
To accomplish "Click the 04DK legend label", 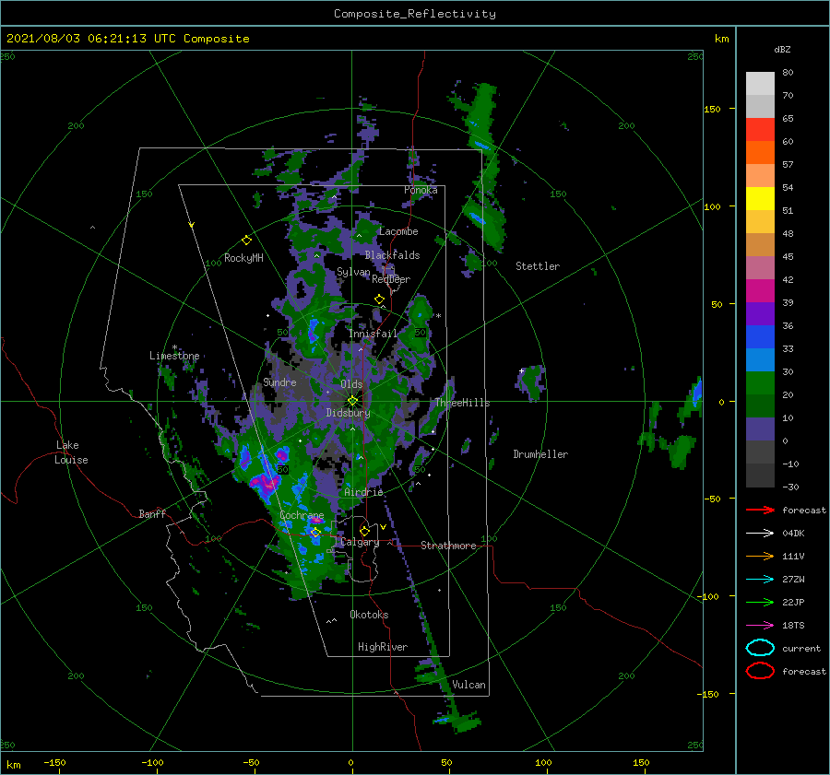I will [793, 534].
